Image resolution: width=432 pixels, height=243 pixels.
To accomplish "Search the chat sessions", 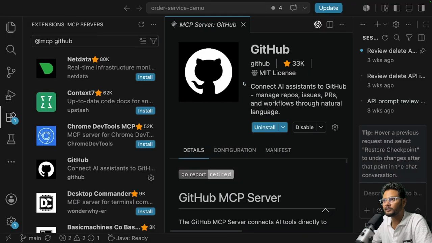I will click(397, 37).
